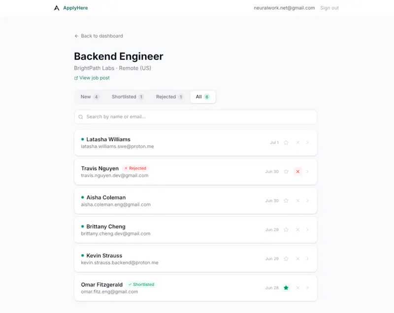Go back to dashboard
The image size is (394, 313).
point(99,36)
